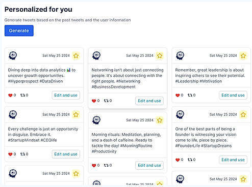Click the blue Generate button

coord(19,30)
